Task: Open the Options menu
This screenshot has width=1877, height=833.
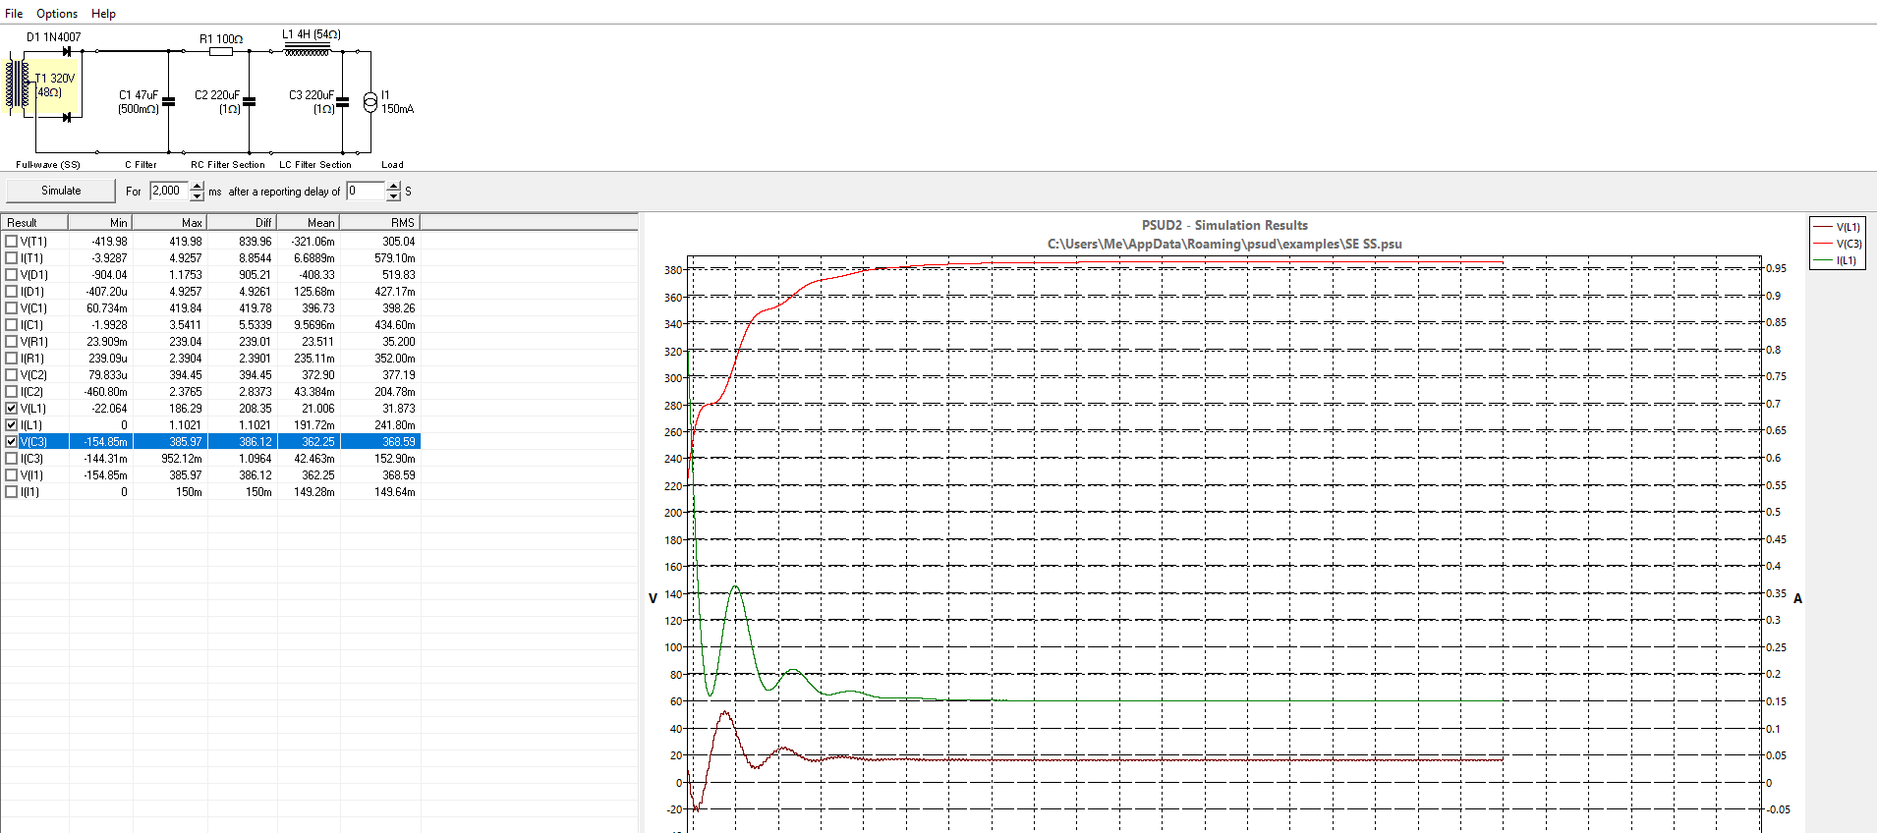Action: click(57, 13)
